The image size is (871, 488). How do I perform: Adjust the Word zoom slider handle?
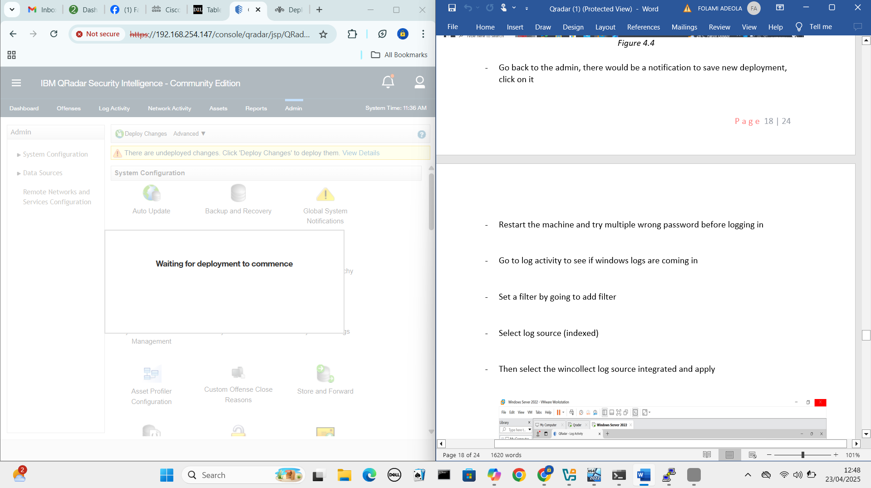tap(803, 455)
